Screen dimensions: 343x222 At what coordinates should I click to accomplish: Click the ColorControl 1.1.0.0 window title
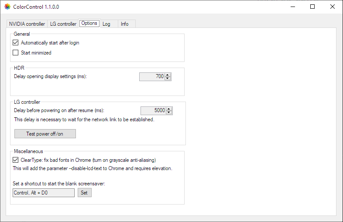(x=36, y=7)
